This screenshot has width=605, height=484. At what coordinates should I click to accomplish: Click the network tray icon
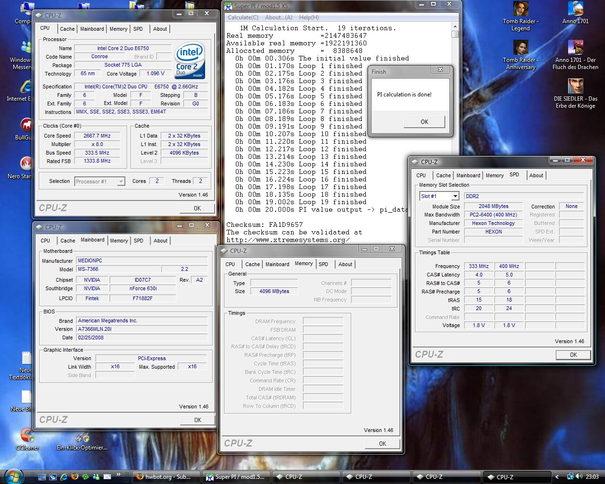click(x=570, y=476)
